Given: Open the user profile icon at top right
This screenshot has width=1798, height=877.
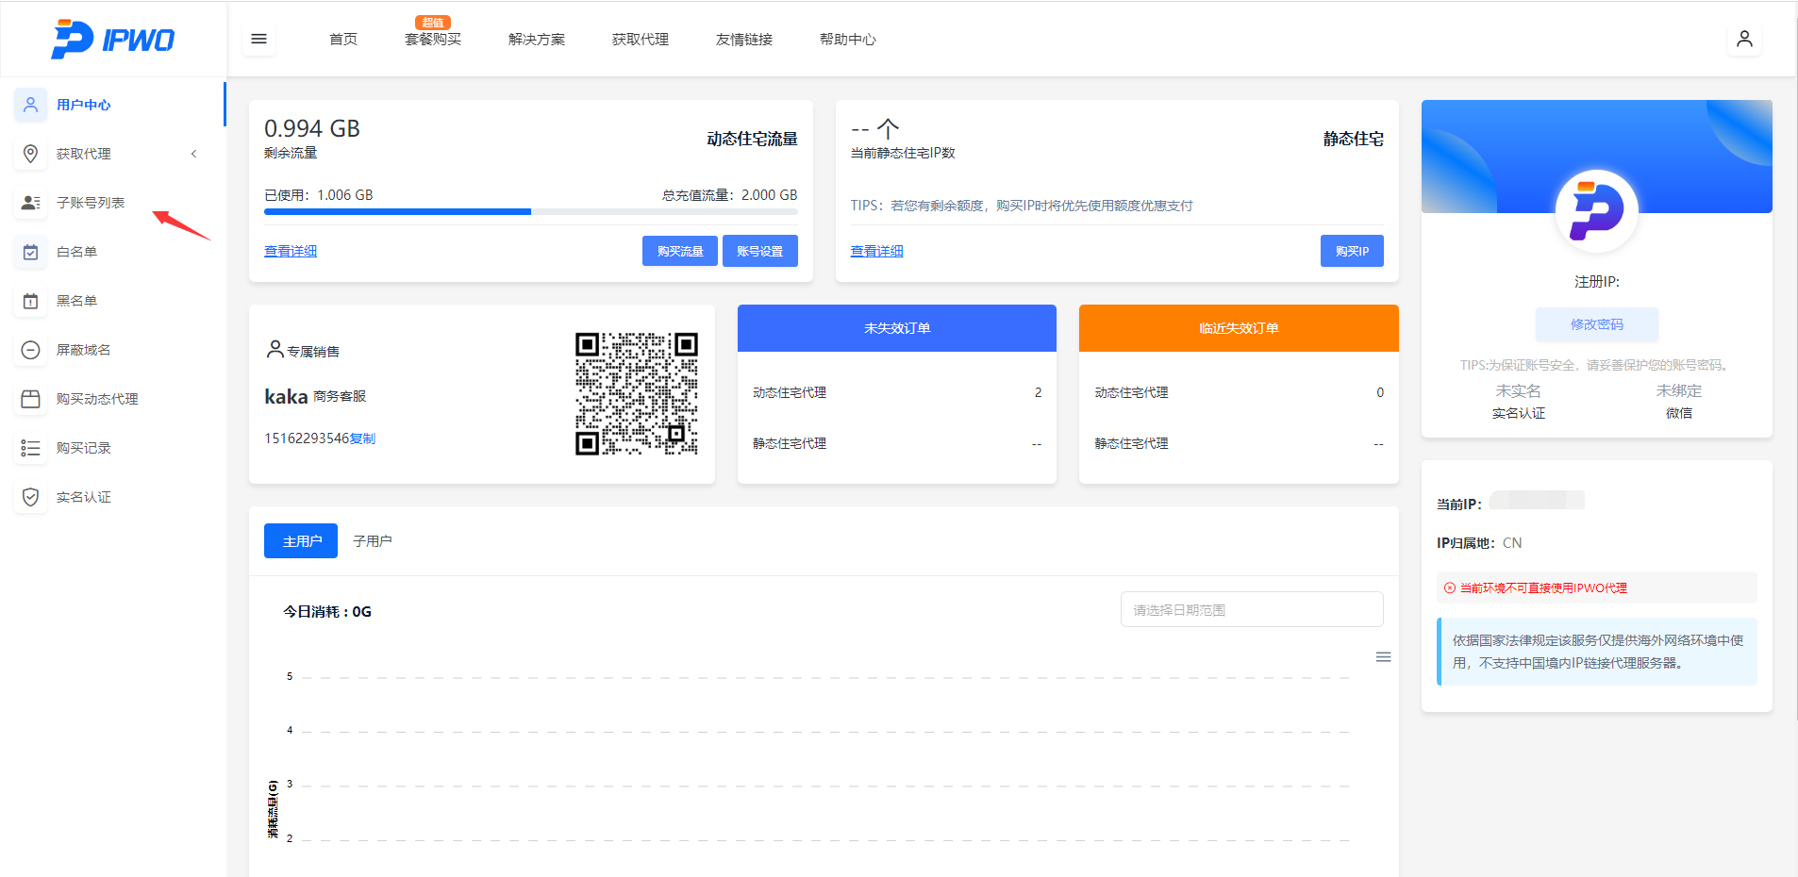Looking at the screenshot, I should pyautogui.click(x=1744, y=40).
